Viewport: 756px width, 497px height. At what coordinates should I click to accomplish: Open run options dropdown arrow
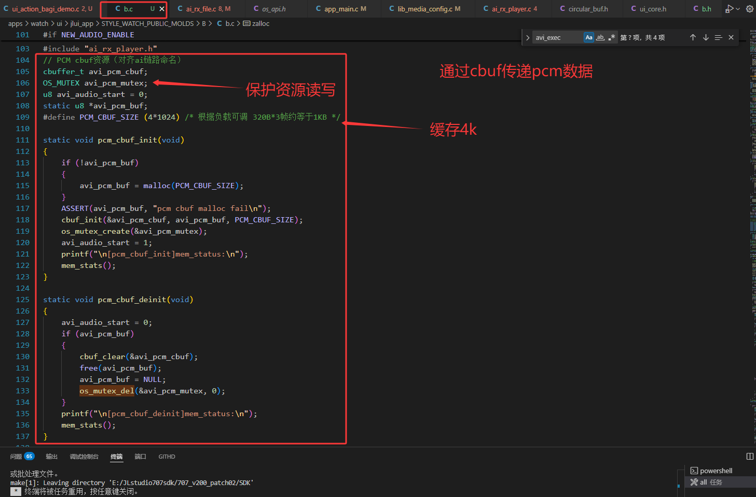(x=738, y=9)
